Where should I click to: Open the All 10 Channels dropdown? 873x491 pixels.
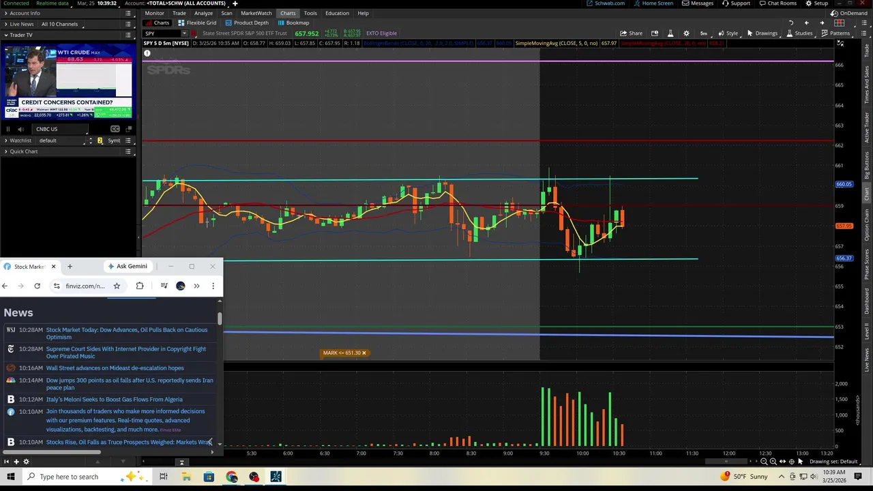click(x=61, y=24)
